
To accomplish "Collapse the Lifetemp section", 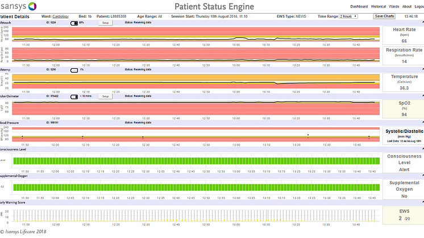I will [x=423, y=70].
